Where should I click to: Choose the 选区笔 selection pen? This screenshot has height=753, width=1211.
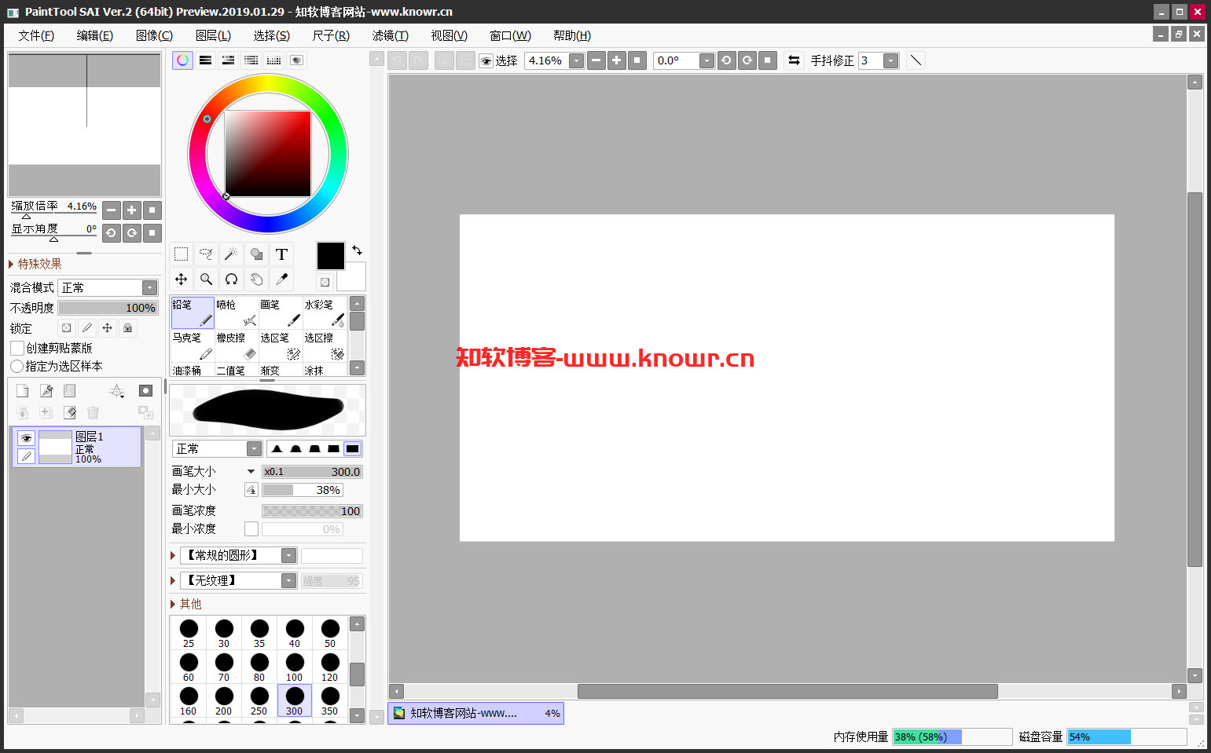[281, 345]
